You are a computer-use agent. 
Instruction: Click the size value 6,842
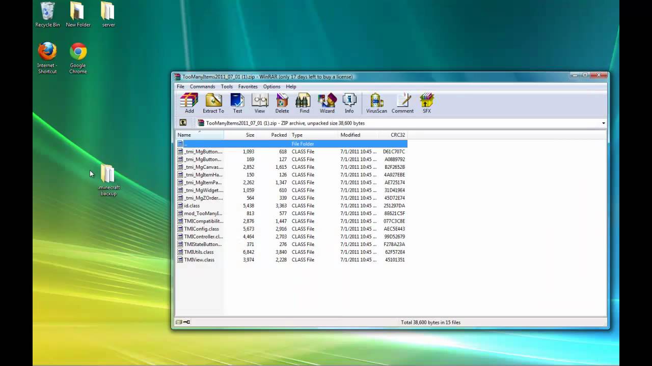point(249,252)
